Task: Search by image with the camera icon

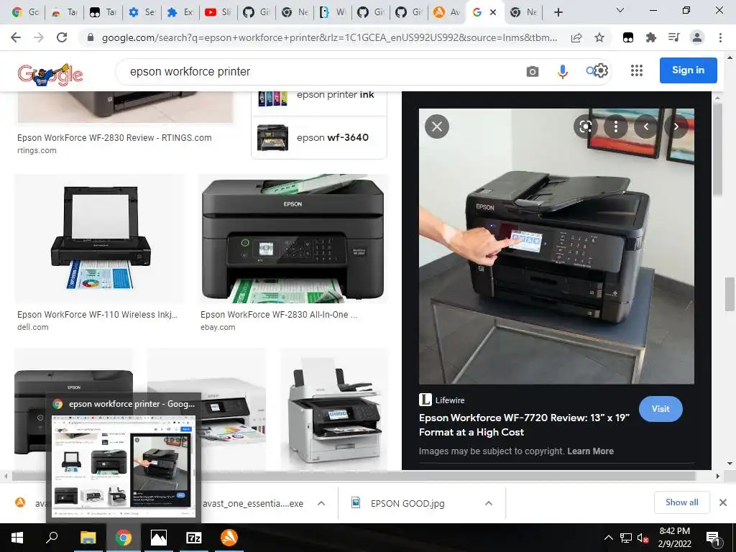Action: coord(533,71)
